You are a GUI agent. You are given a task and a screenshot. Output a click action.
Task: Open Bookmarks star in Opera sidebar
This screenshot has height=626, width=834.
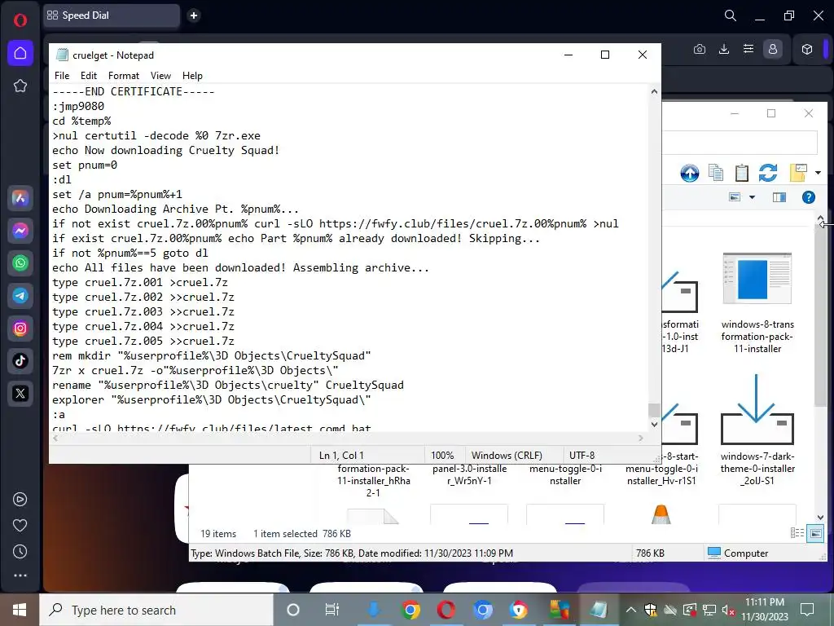tap(20, 86)
